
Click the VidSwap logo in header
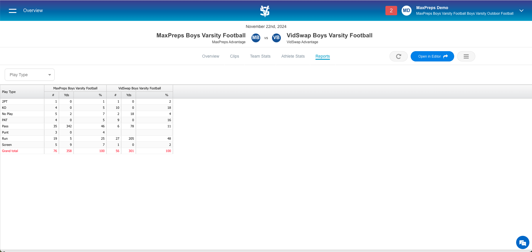coord(265,11)
